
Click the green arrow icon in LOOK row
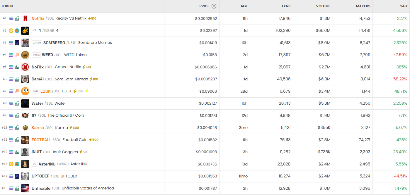[x=86, y=91]
